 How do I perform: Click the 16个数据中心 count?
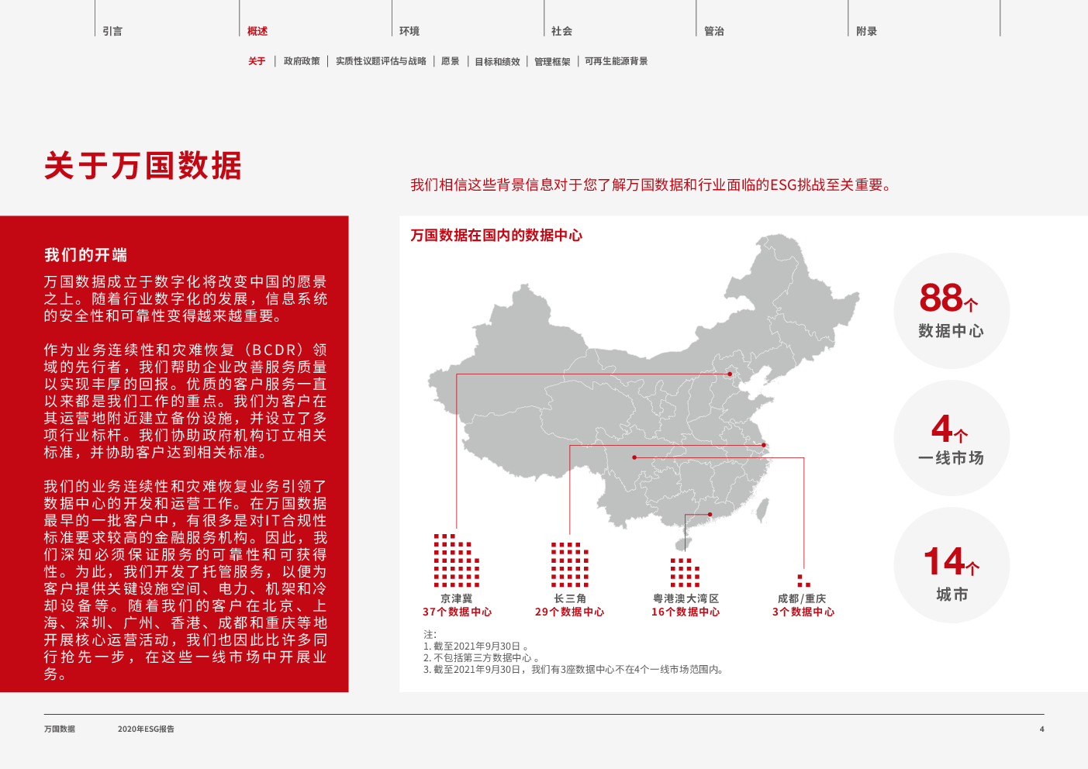click(x=686, y=612)
